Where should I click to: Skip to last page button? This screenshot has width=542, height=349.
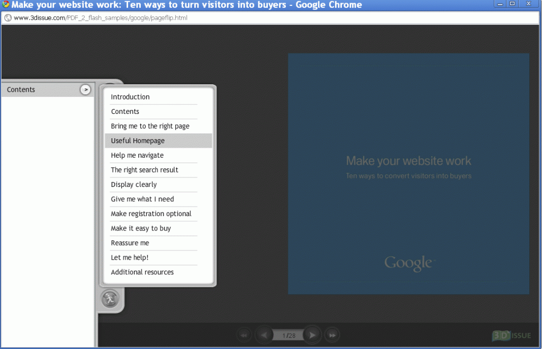pos(332,335)
